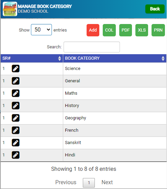Export the table as PDF
This screenshot has height=189, width=167.
click(x=125, y=30)
